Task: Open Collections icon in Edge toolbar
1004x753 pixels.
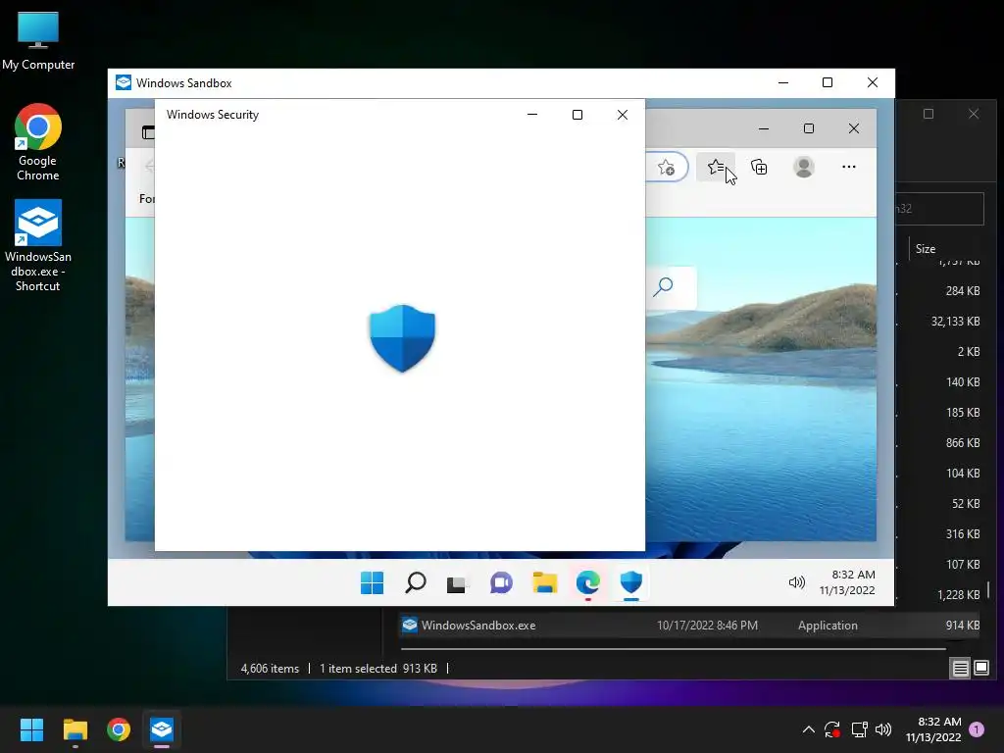Action: point(759,167)
